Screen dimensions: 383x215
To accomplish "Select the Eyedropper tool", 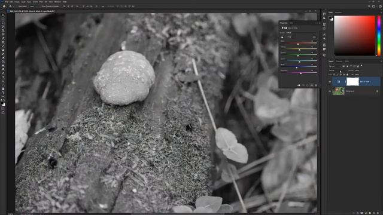I will [3, 38].
